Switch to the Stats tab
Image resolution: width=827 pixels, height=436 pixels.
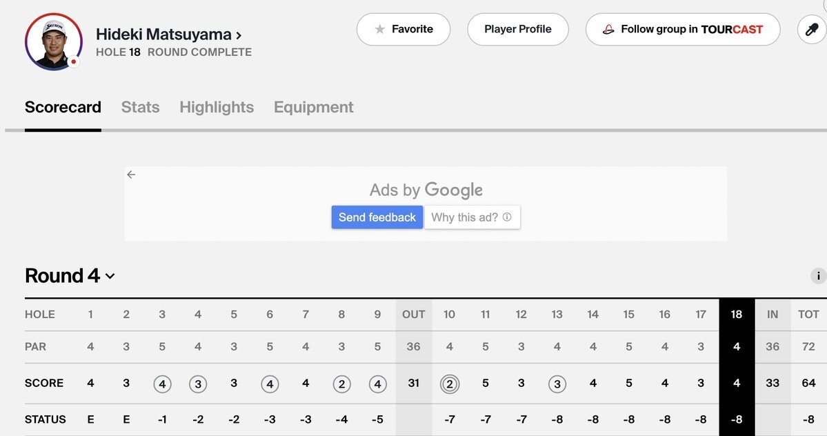pos(140,108)
